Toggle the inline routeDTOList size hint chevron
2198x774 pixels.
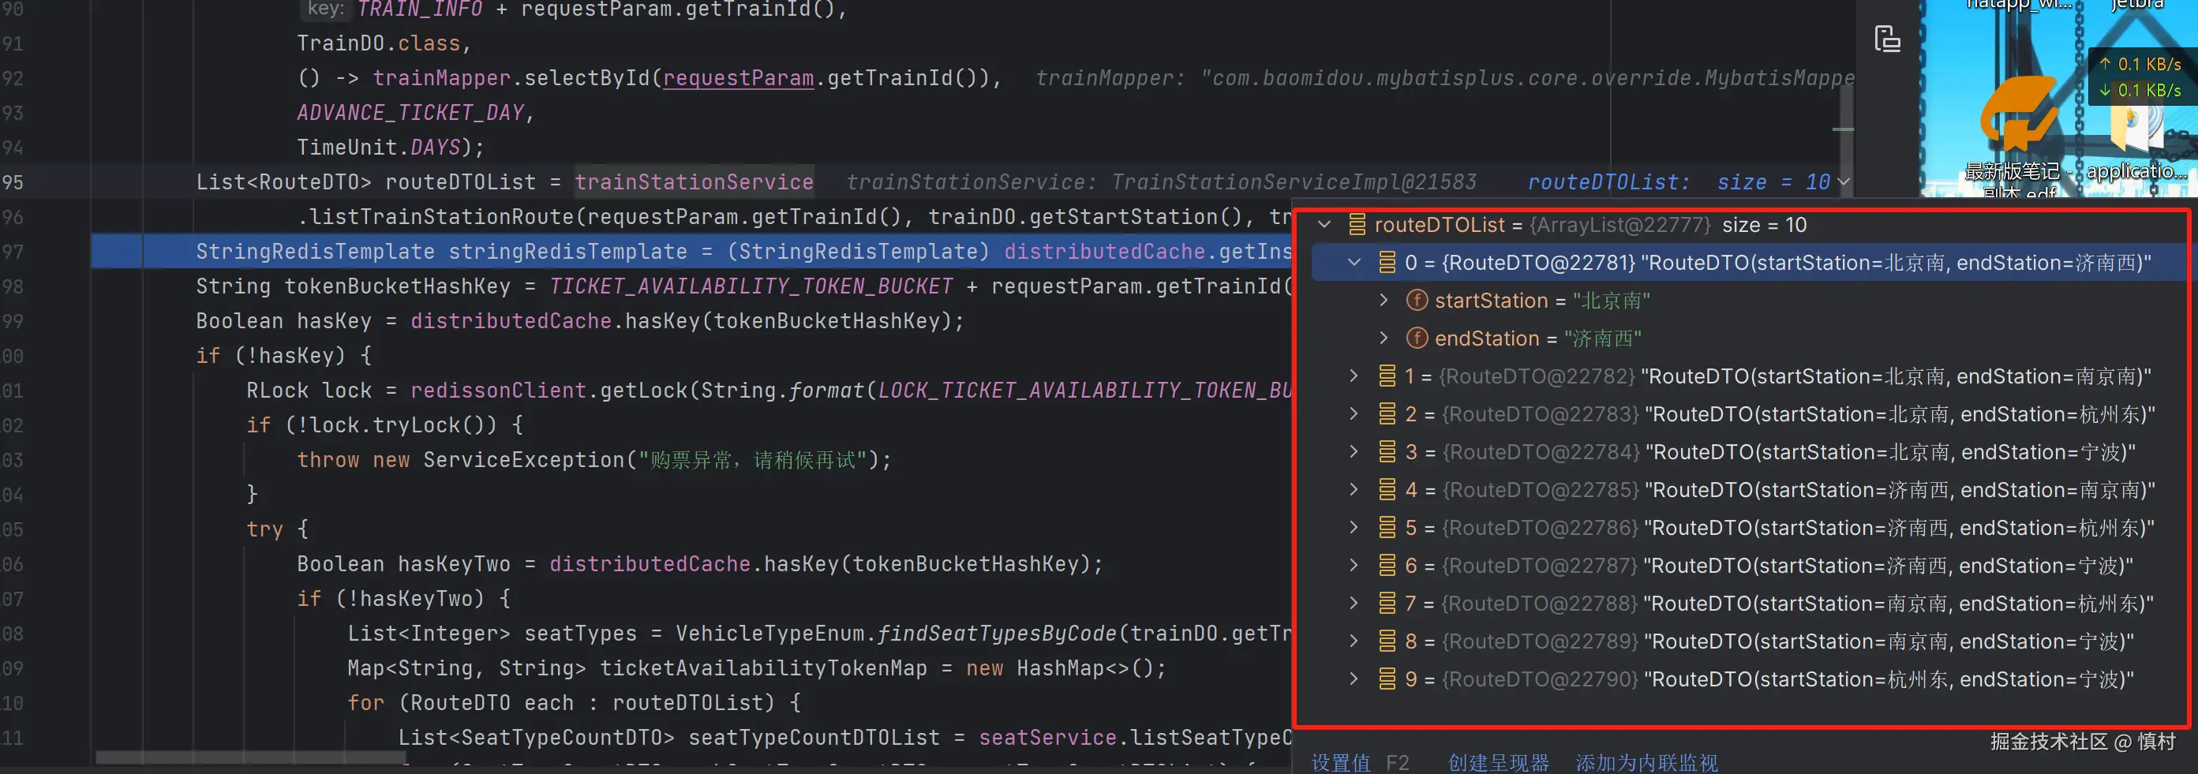(1844, 182)
